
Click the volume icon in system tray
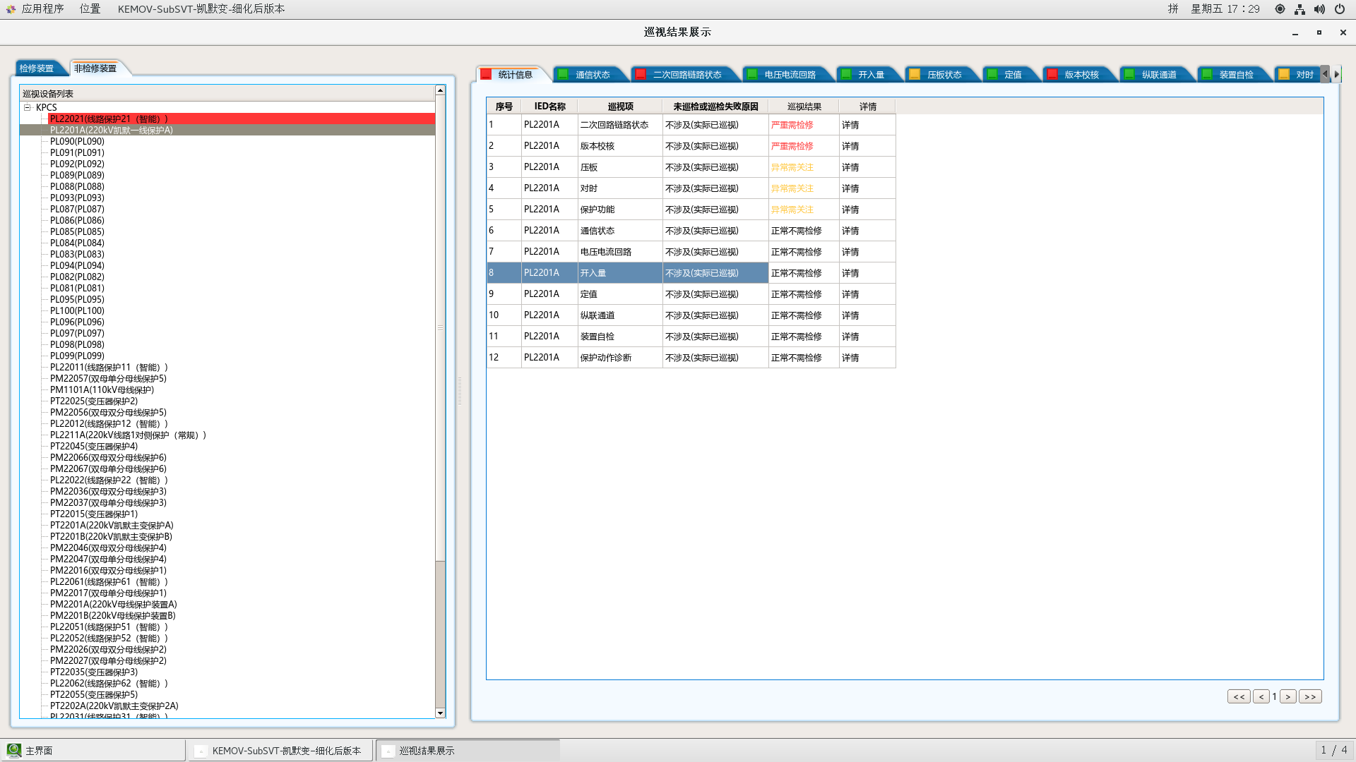(x=1319, y=9)
